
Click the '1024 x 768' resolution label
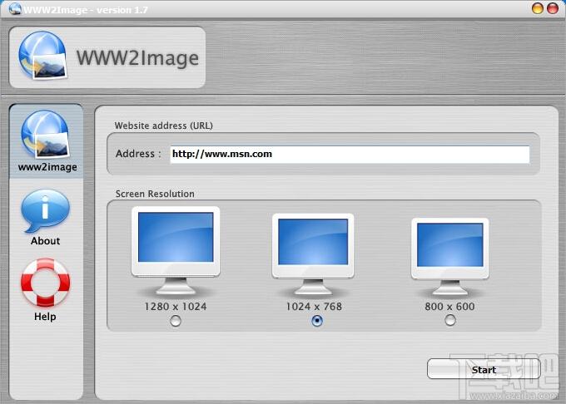point(314,307)
